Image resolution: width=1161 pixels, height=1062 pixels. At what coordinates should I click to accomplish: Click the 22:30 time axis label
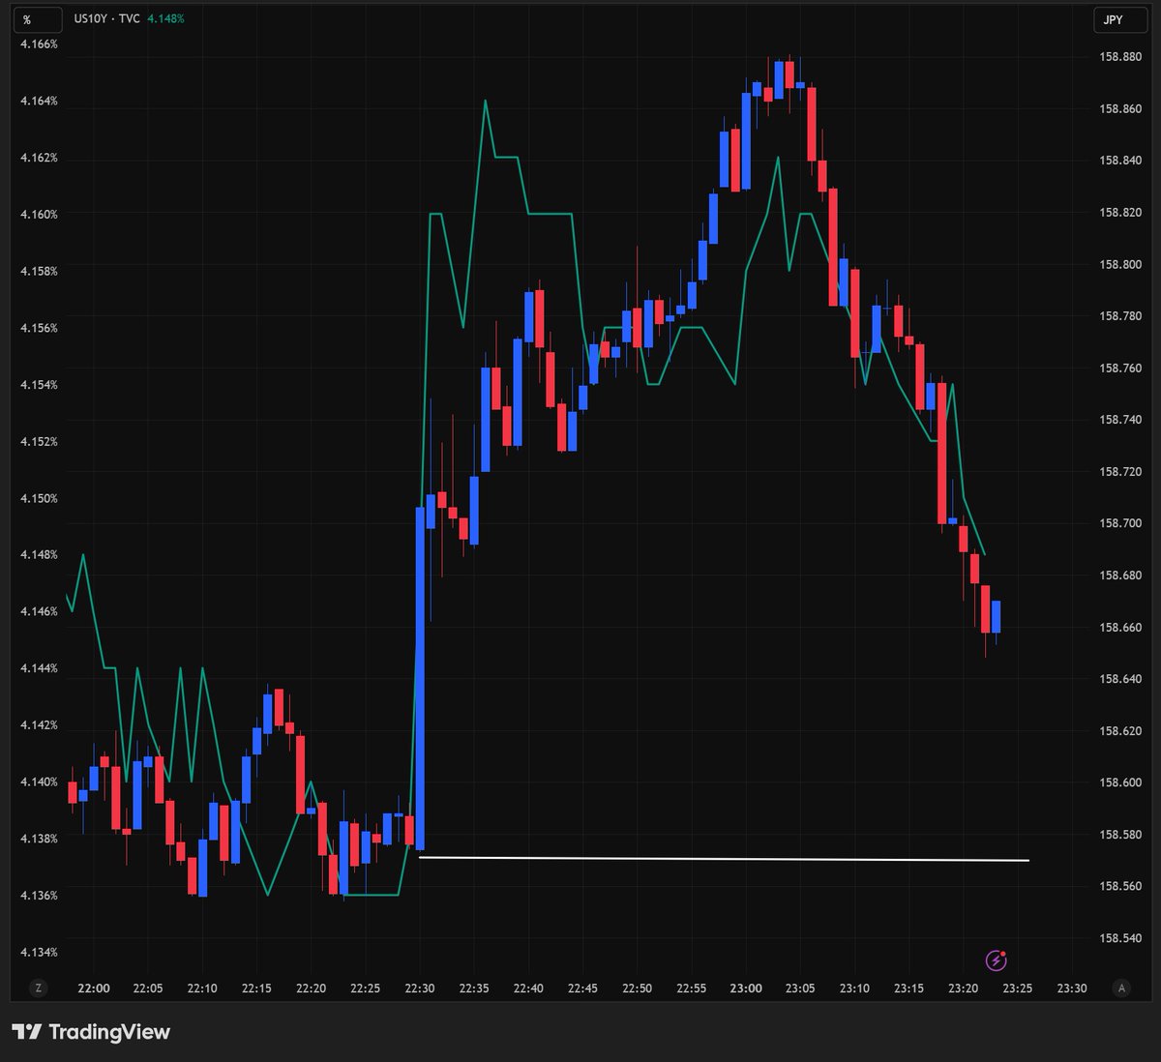(420, 988)
